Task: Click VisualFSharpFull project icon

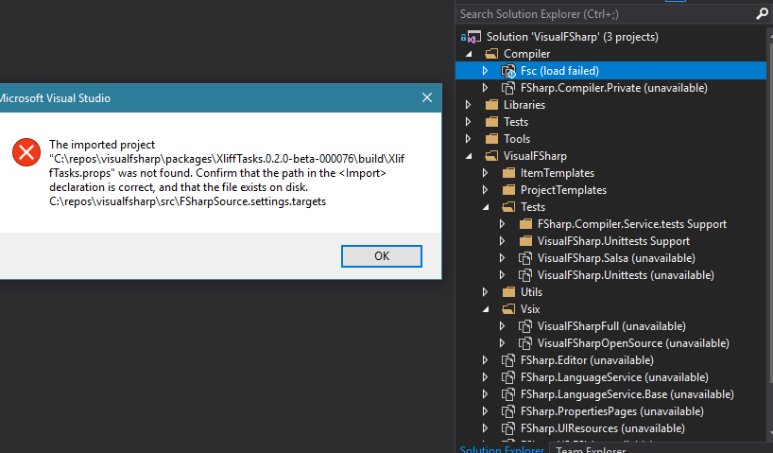Action: pyautogui.click(x=525, y=326)
